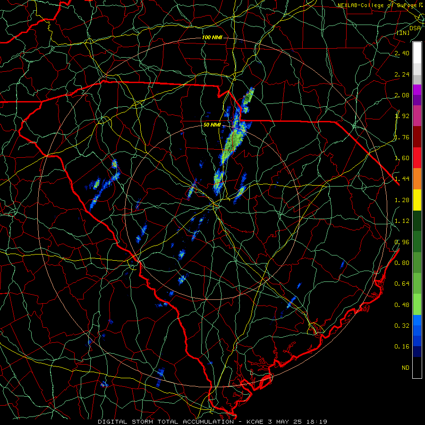The image size is (425, 425).
Task: Click the 1.28 legend value
Action: (402, 200)
